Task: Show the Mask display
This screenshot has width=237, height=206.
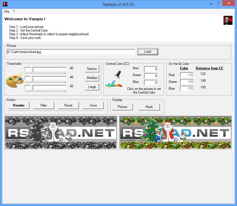Action: pyautogui.click(x=149, y=107)
